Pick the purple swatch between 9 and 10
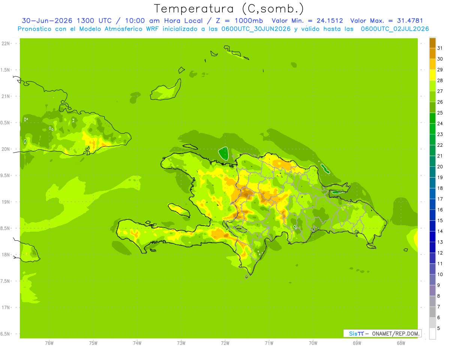The width and height of the screenshot is (450, 348). [x=432, y=280]
